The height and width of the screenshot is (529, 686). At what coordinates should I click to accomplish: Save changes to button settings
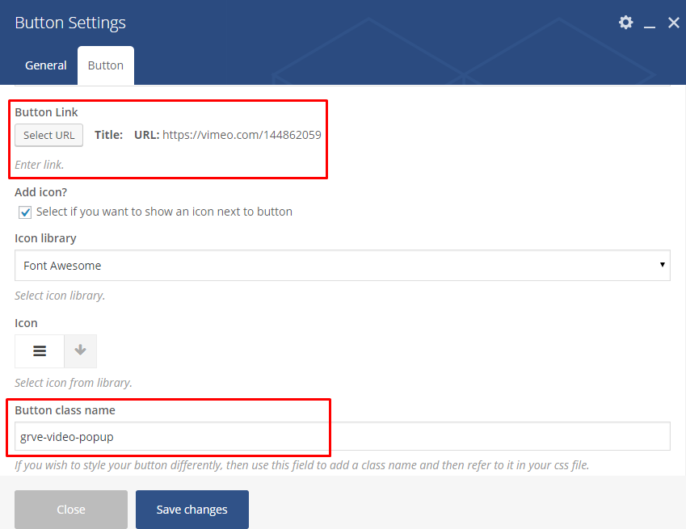point(192,510)
